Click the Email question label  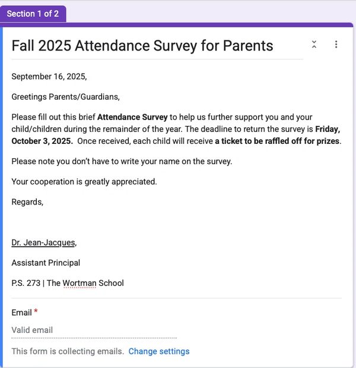point(21,313)
